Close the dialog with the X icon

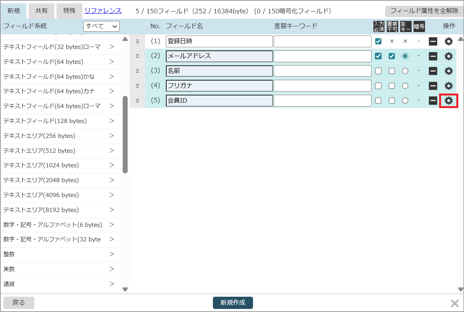[x=454, y=303]
